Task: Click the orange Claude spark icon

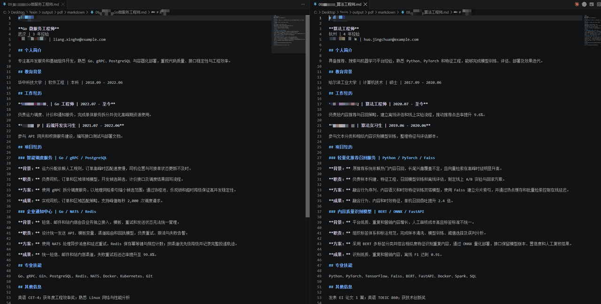Action: pos(577,4)
